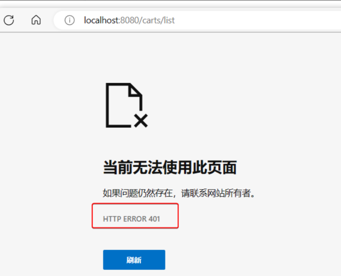Click the HTTP word in error code
The height and width of the screenshot is (276, 341).
point(112,219)
